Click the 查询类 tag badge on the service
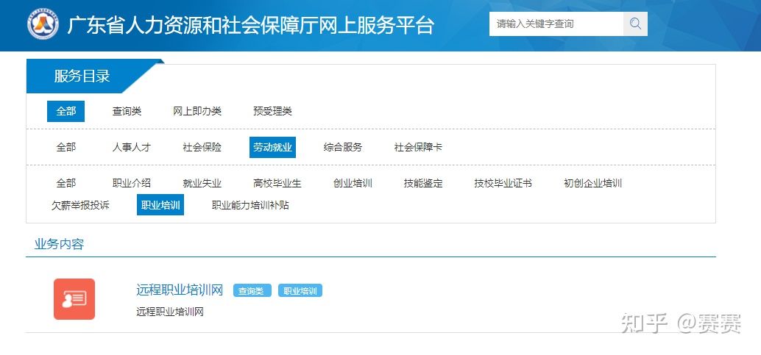 pos(252,291)
